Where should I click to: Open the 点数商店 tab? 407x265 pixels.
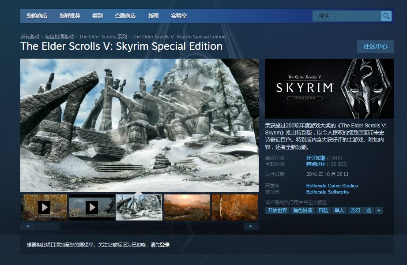click(125, 16)
